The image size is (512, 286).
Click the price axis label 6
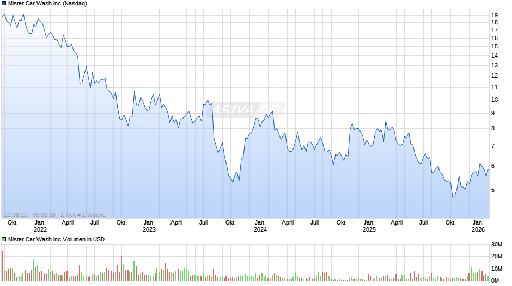click(493, 166)
